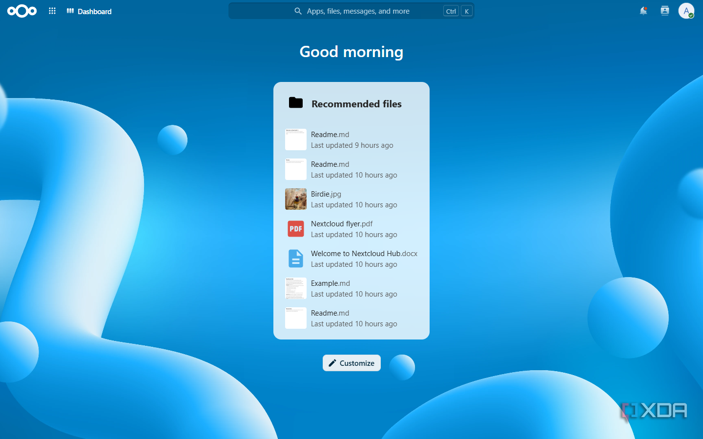Open the Dashboard menu item
703x439 pixels.
coord(89,11)
